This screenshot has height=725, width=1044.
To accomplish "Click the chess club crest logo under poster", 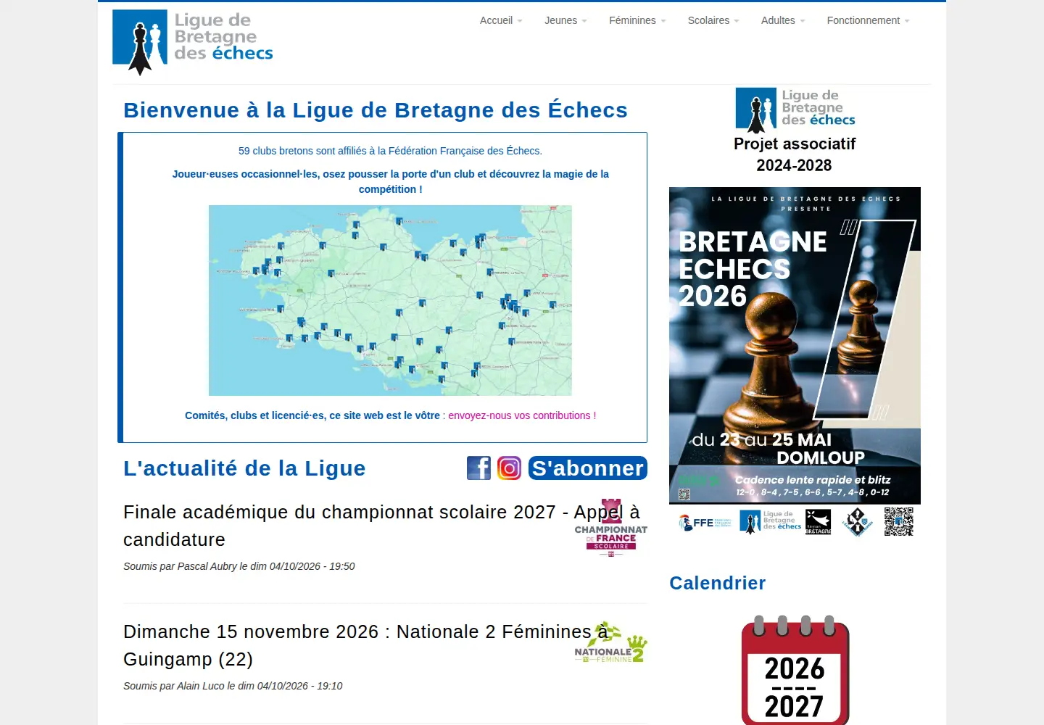I will point(858,521).
